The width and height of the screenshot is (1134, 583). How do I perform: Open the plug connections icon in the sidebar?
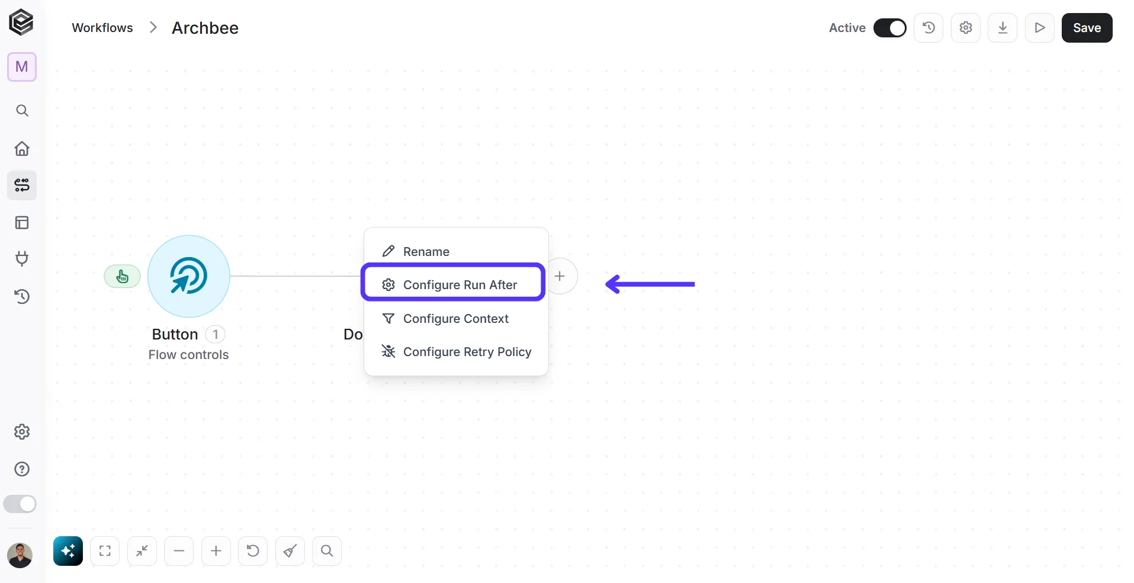point(22,260)
